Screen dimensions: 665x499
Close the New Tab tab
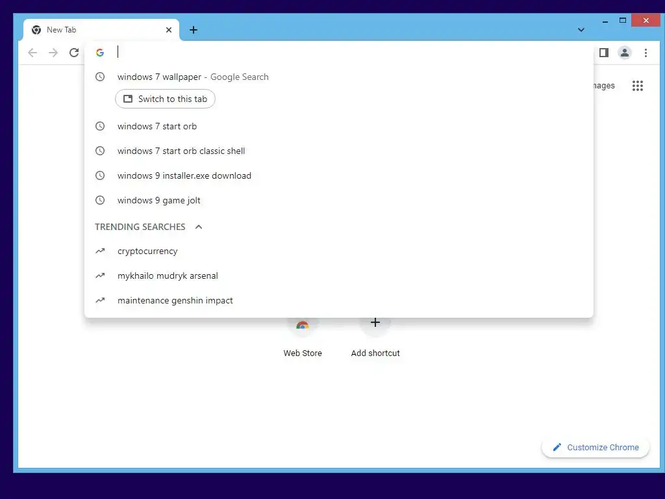click(169, 30)
